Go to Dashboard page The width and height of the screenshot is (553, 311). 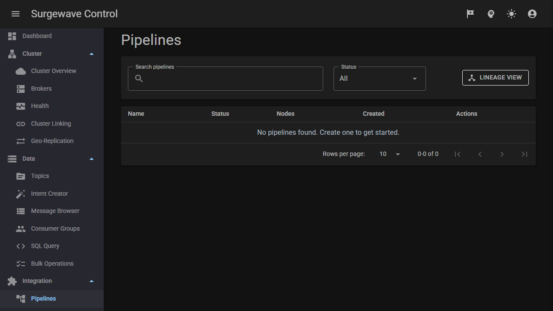(52, 36)
